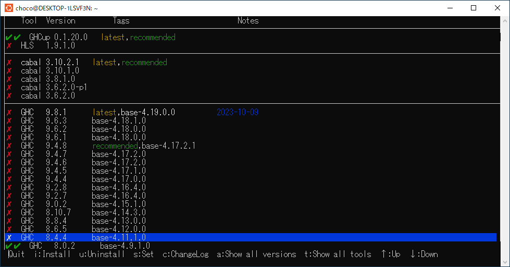Select the GHC 8.8.4 row

click(253, 221)
